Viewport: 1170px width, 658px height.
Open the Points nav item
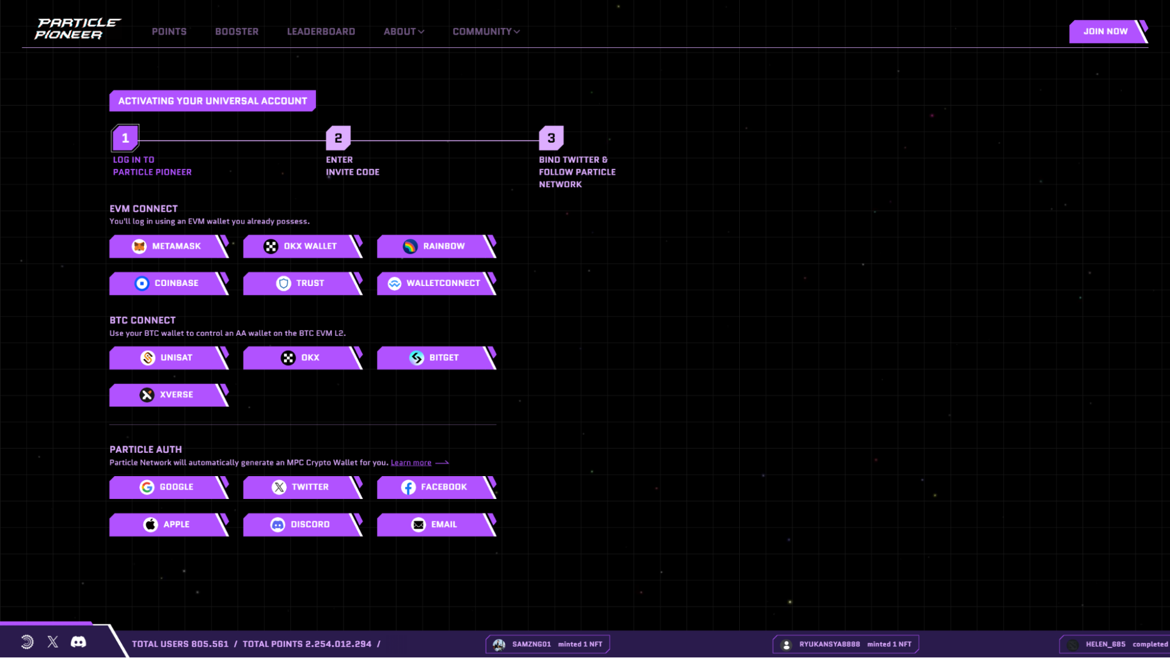(169, 32)
